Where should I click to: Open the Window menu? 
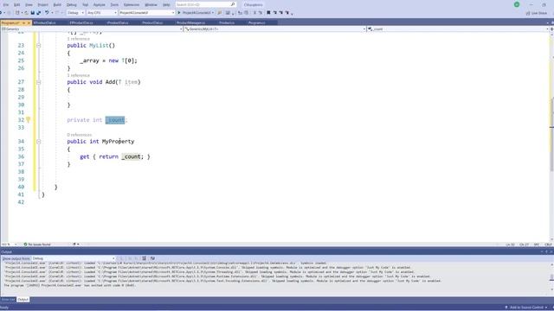[151, 5]
